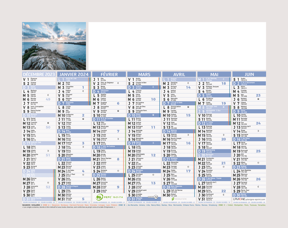
Task: Select the MAI month header
Action: pos(214,75)
